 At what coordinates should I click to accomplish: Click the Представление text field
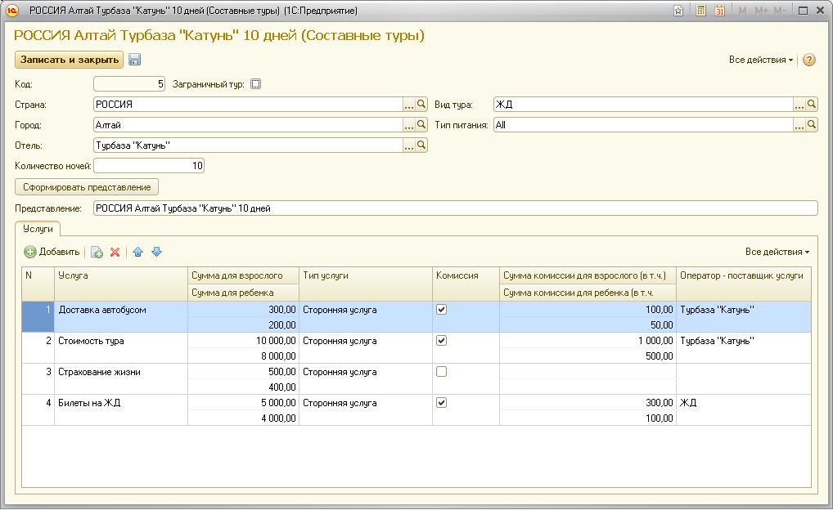[x=455, y=208]
